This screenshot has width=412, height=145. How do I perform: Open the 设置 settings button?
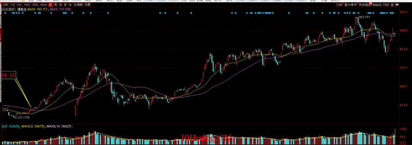click(x=87, y=5)
